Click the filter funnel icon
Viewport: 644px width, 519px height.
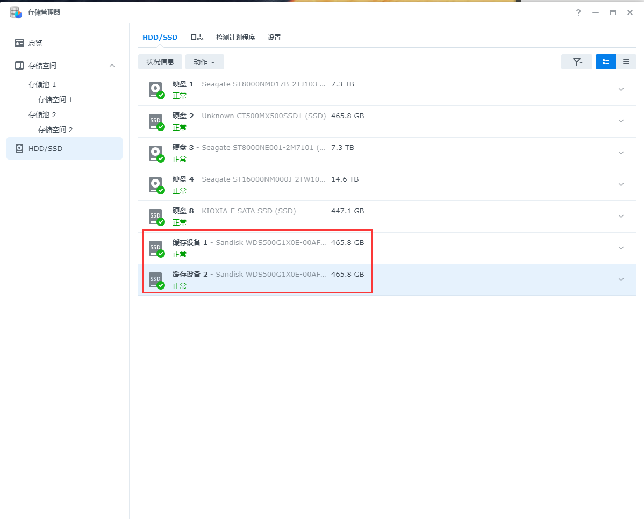click(x=577, y=62)
